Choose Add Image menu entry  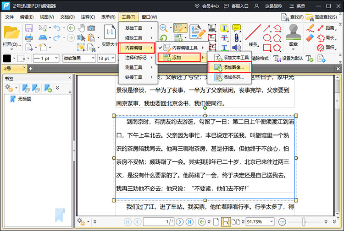229,67
